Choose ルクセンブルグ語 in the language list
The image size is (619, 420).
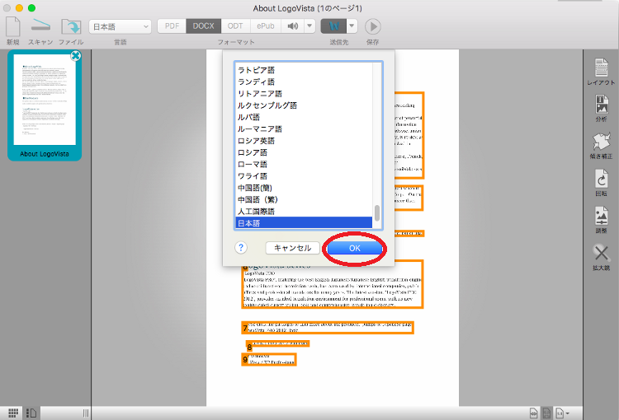[304, 105]
